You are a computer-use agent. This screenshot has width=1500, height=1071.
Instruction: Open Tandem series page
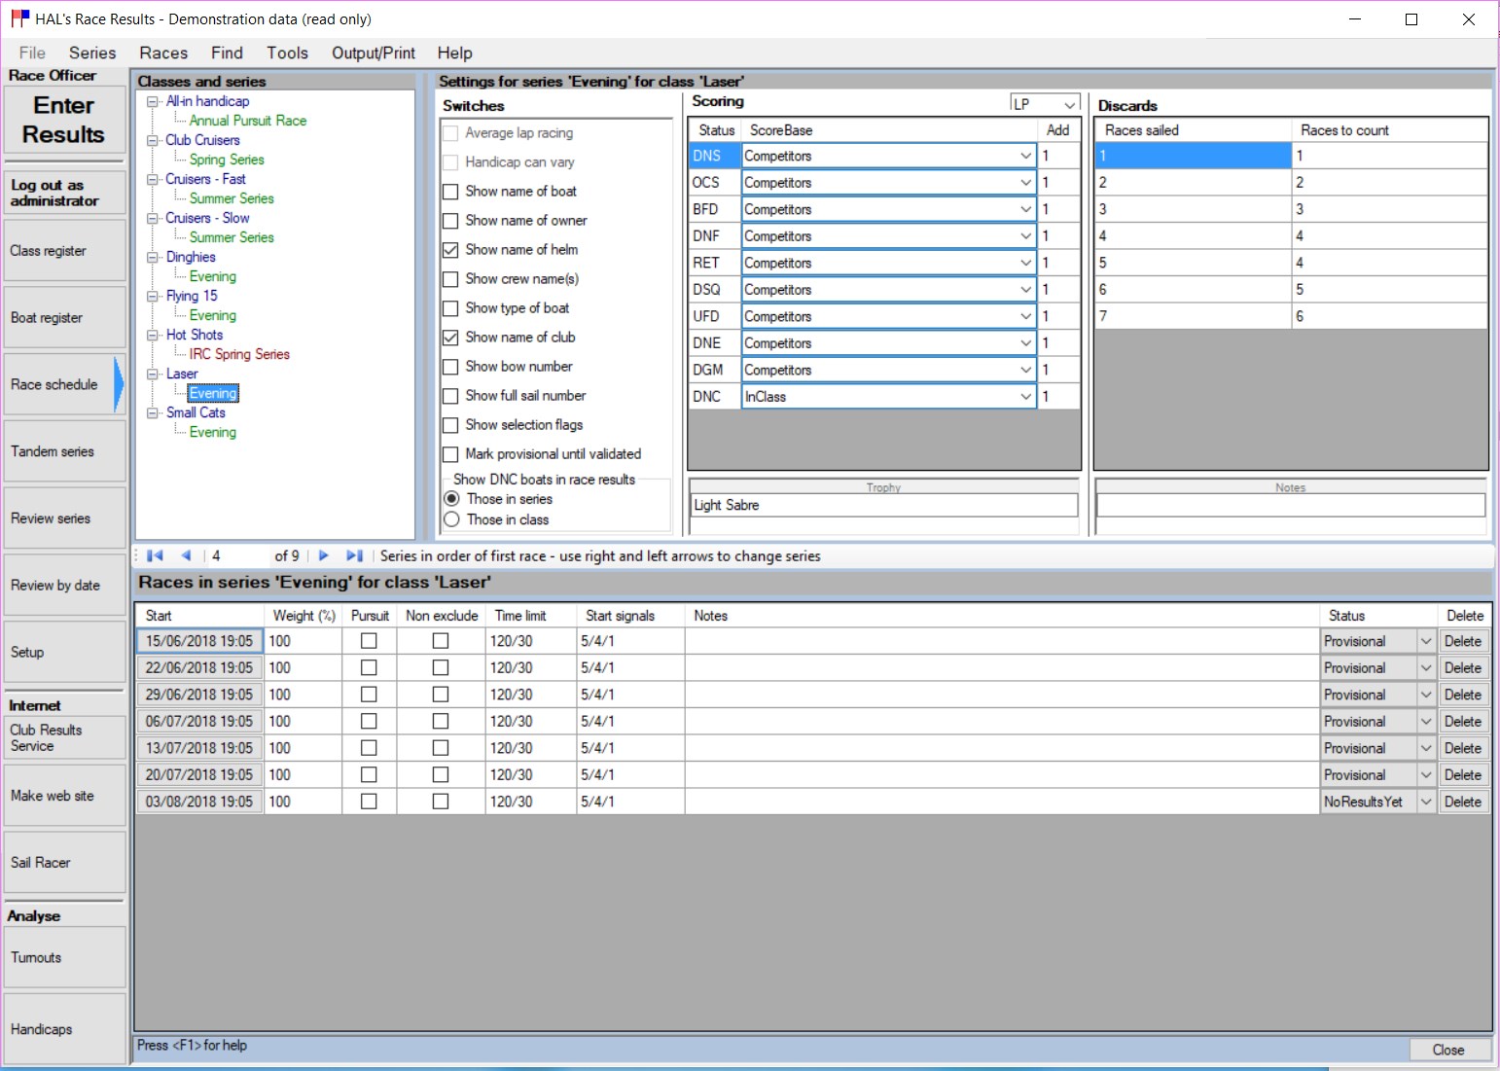64,451
